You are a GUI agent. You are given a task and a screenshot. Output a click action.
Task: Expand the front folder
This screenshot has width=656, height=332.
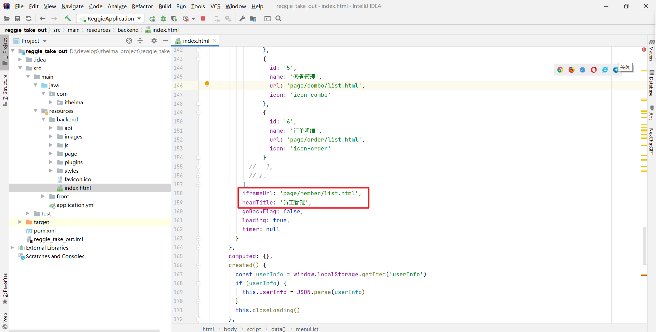43,196
